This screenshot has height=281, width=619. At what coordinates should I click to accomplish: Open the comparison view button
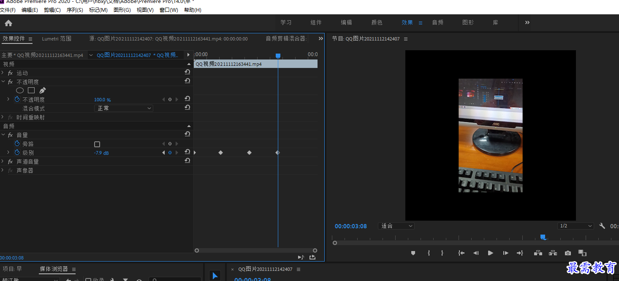click(x=582, y=253)
